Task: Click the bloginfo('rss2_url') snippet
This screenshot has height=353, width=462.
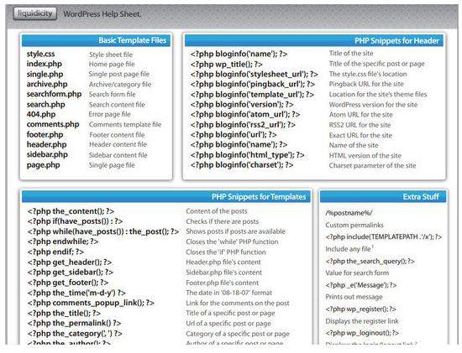Action: (243, 125)
